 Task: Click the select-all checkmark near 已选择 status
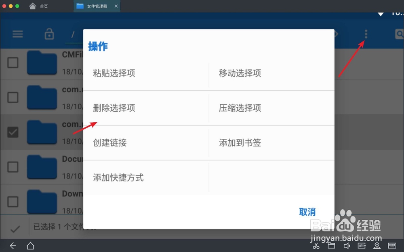(15, 229)
